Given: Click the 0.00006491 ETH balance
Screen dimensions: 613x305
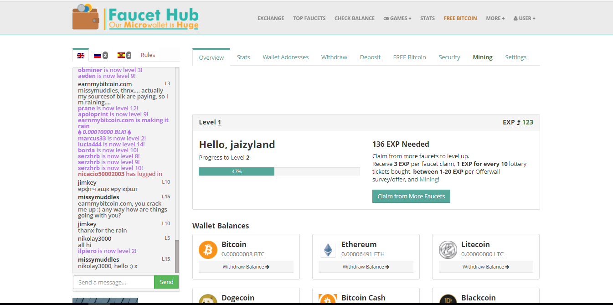Looking at the screenshot, I should (363, 254).
